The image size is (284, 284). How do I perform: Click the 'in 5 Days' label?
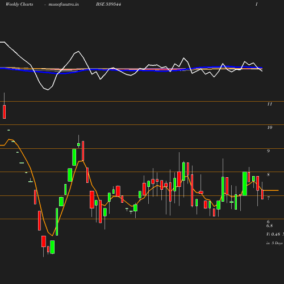274,243
